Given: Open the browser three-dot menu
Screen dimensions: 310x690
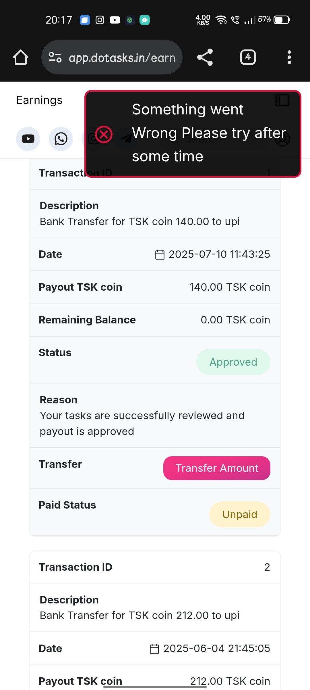Looking at the screenshot, I should (x=289, y=57).
